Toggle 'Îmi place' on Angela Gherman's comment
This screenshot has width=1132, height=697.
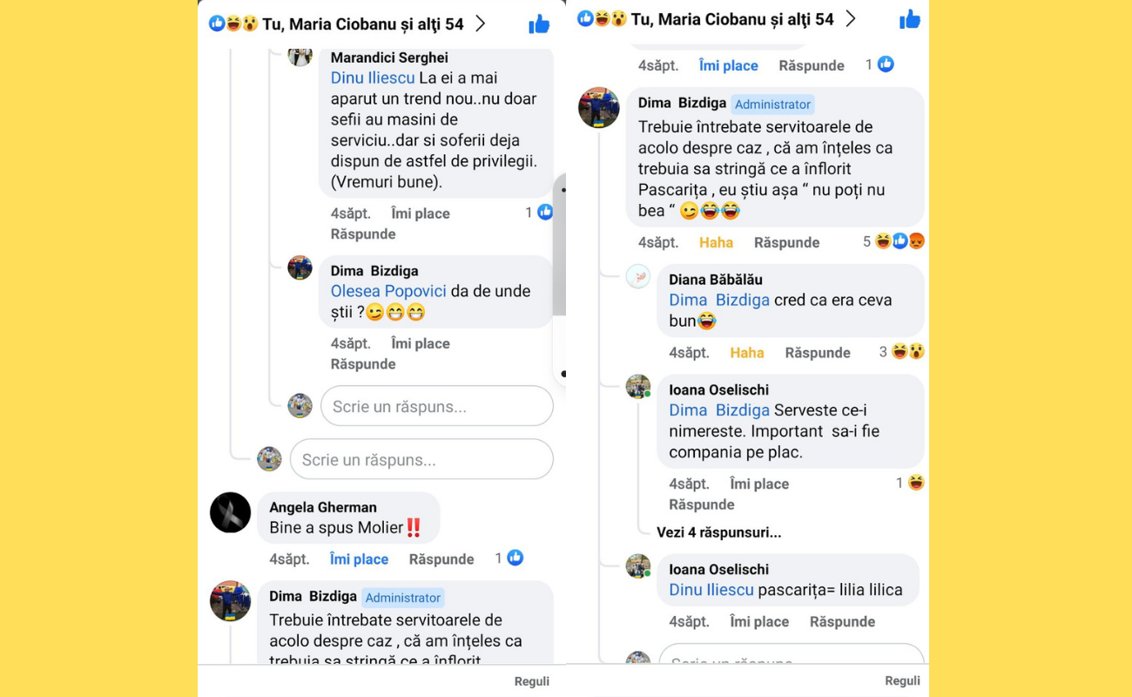pos(359,559)
